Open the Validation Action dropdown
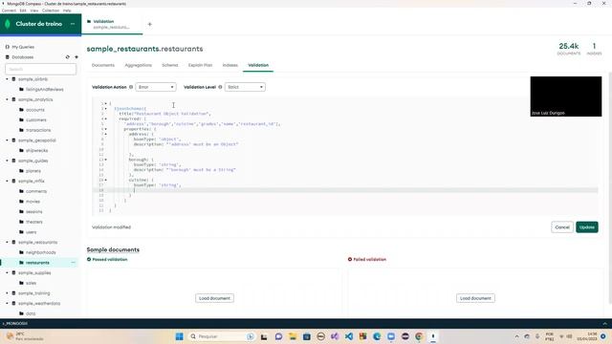Viewport: 612px width, 344px height. [x=156, y=87]
